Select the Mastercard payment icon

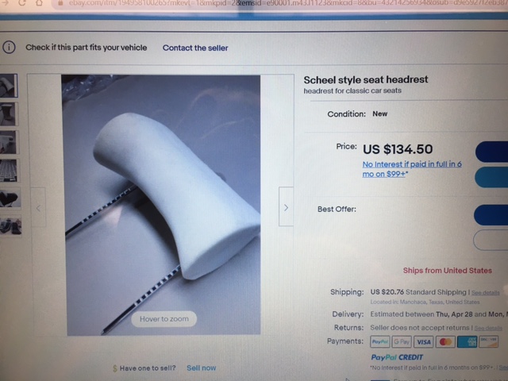pyautogui.click(x=445, y=342)
